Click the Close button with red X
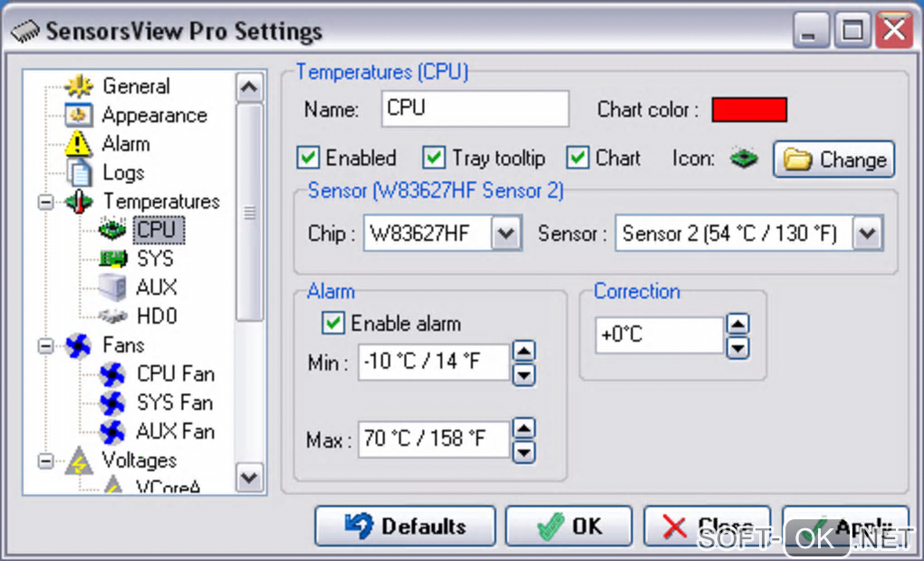This screenshot has height=561, width=924. (x=707, y=526)
